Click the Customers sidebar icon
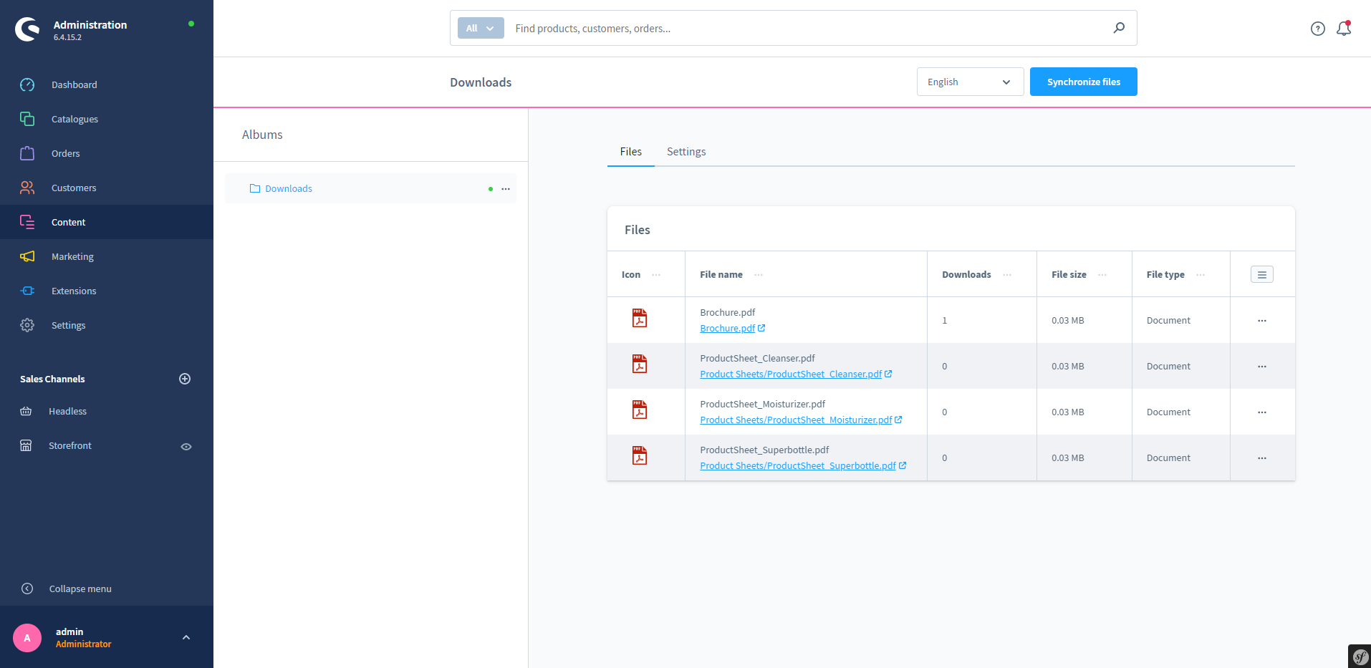1371x668 pixels. coord(27,188)
